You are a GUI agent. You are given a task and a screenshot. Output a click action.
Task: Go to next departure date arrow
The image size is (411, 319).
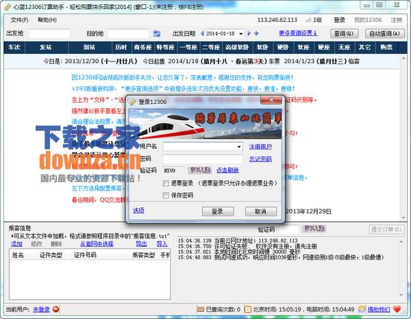249,34
